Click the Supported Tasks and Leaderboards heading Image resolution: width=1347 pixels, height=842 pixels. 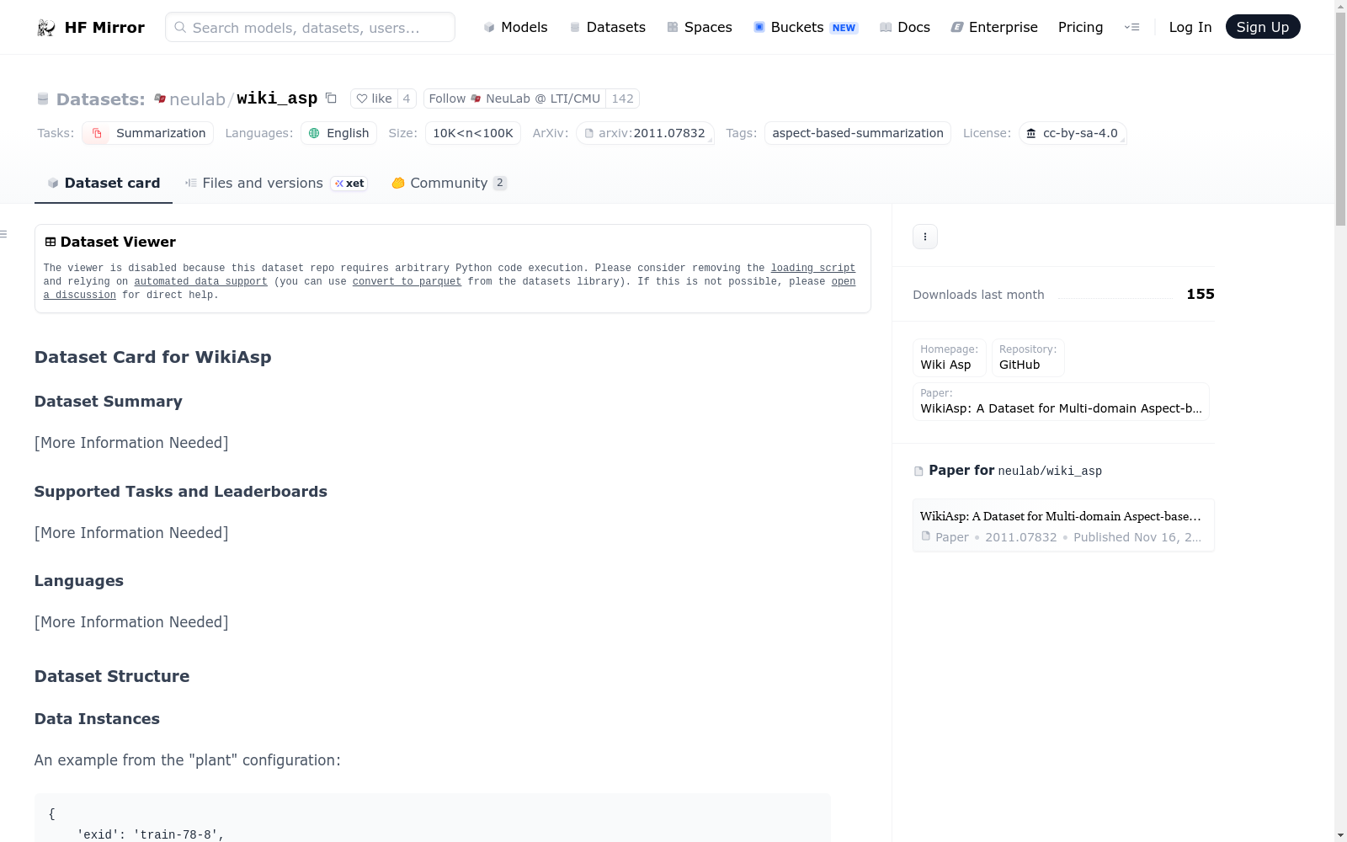[x=181, y=492]
